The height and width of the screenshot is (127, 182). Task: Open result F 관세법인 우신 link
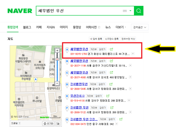(x=79, y=108)
